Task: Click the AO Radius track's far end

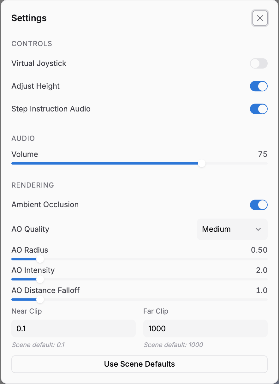Action: click(266, 259)
